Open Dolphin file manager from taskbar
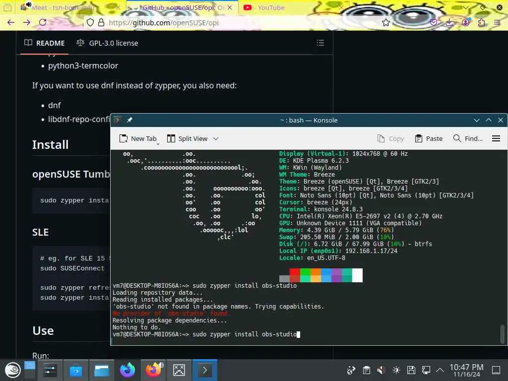508x381 pixels. [102, 370]
